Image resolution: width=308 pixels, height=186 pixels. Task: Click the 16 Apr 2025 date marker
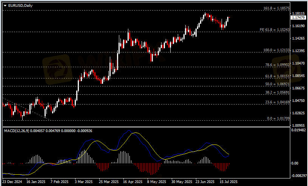(132, 182)
